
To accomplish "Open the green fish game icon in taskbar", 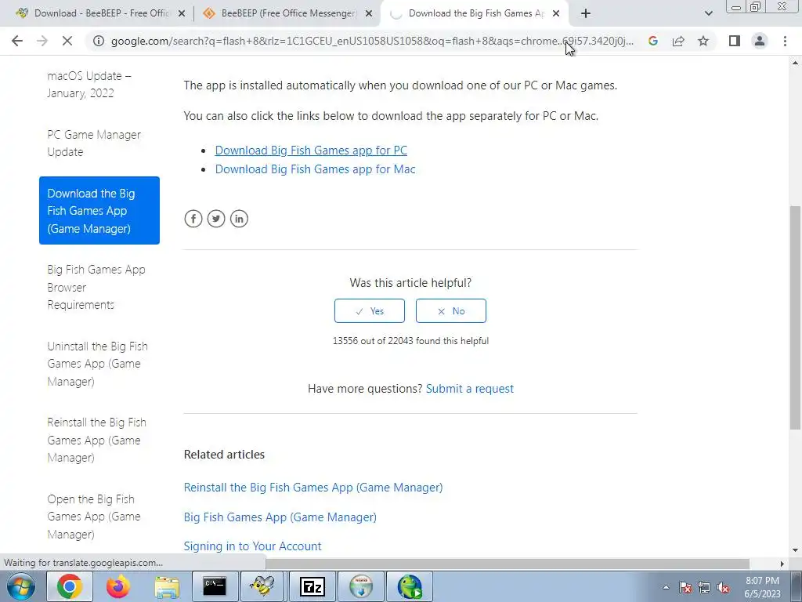I will tap(410, 586).
